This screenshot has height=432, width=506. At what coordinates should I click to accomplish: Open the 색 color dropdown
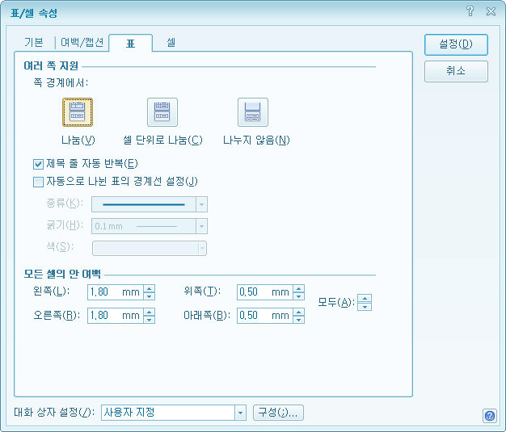pyautogui.click(x=202, y=248)
